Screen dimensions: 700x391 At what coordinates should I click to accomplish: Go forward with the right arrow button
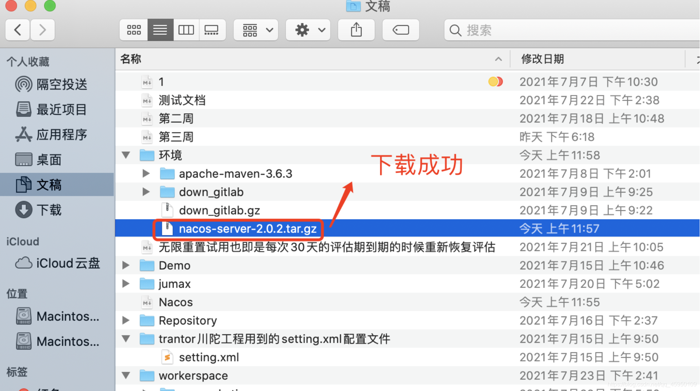point(42,30)
